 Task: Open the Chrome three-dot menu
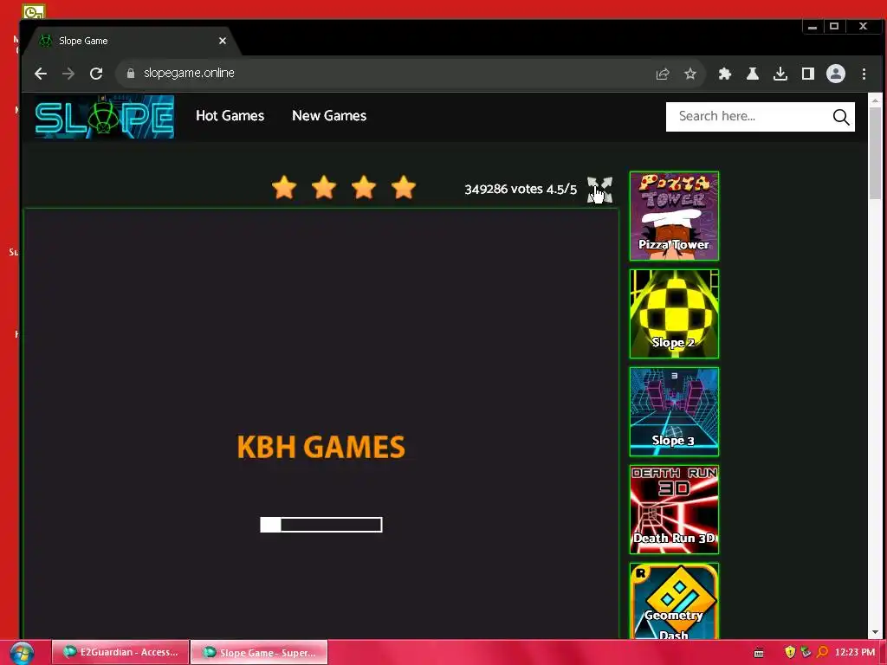pos(864,74)
